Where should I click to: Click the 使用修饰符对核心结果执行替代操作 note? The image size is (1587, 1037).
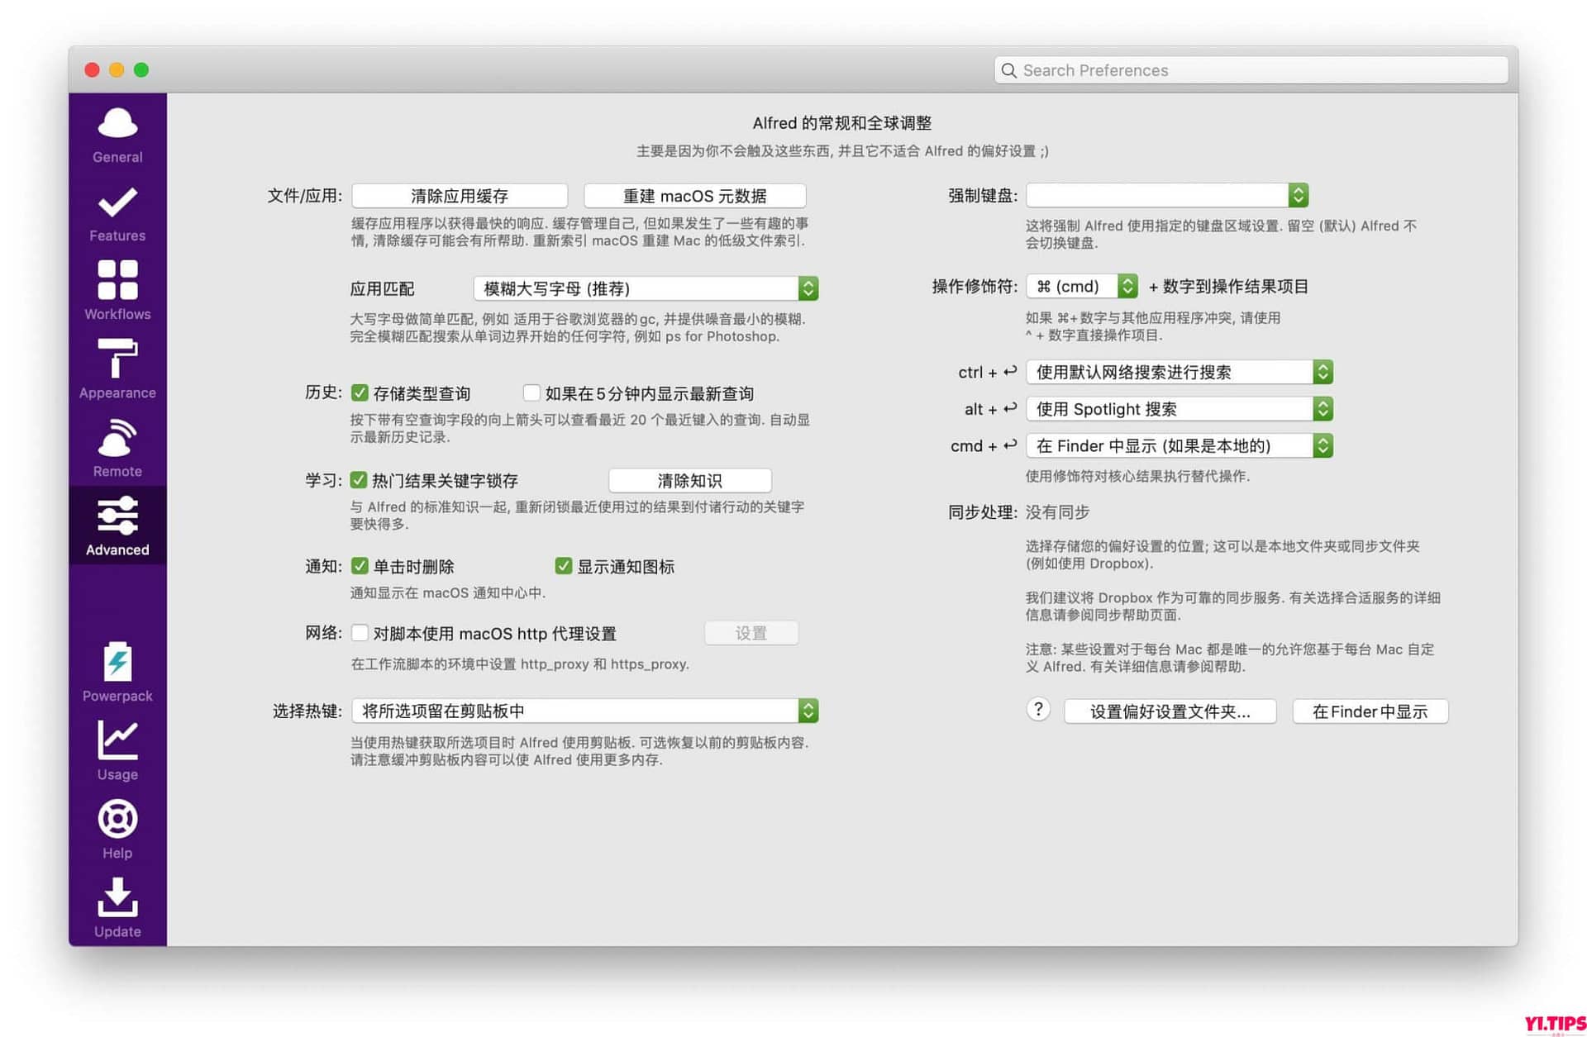pyautogui.click(x=1138, y=476)
